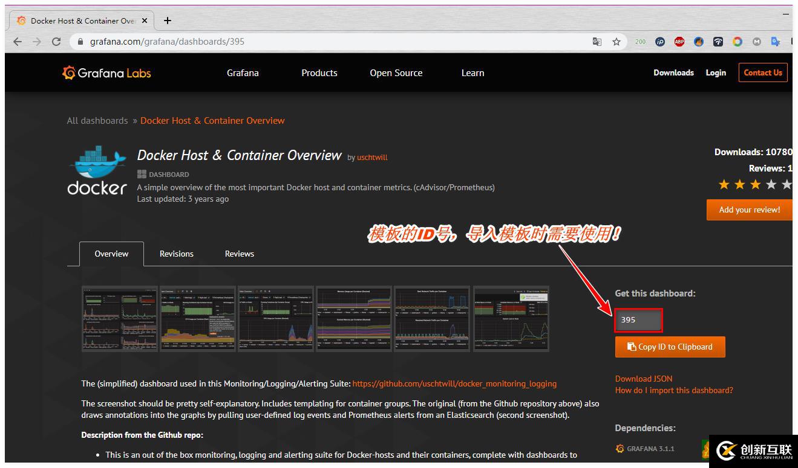Open the second dashboard screenshot thumbnail
This screenshot has height=468, width=798.
click(x=197, y=318)
